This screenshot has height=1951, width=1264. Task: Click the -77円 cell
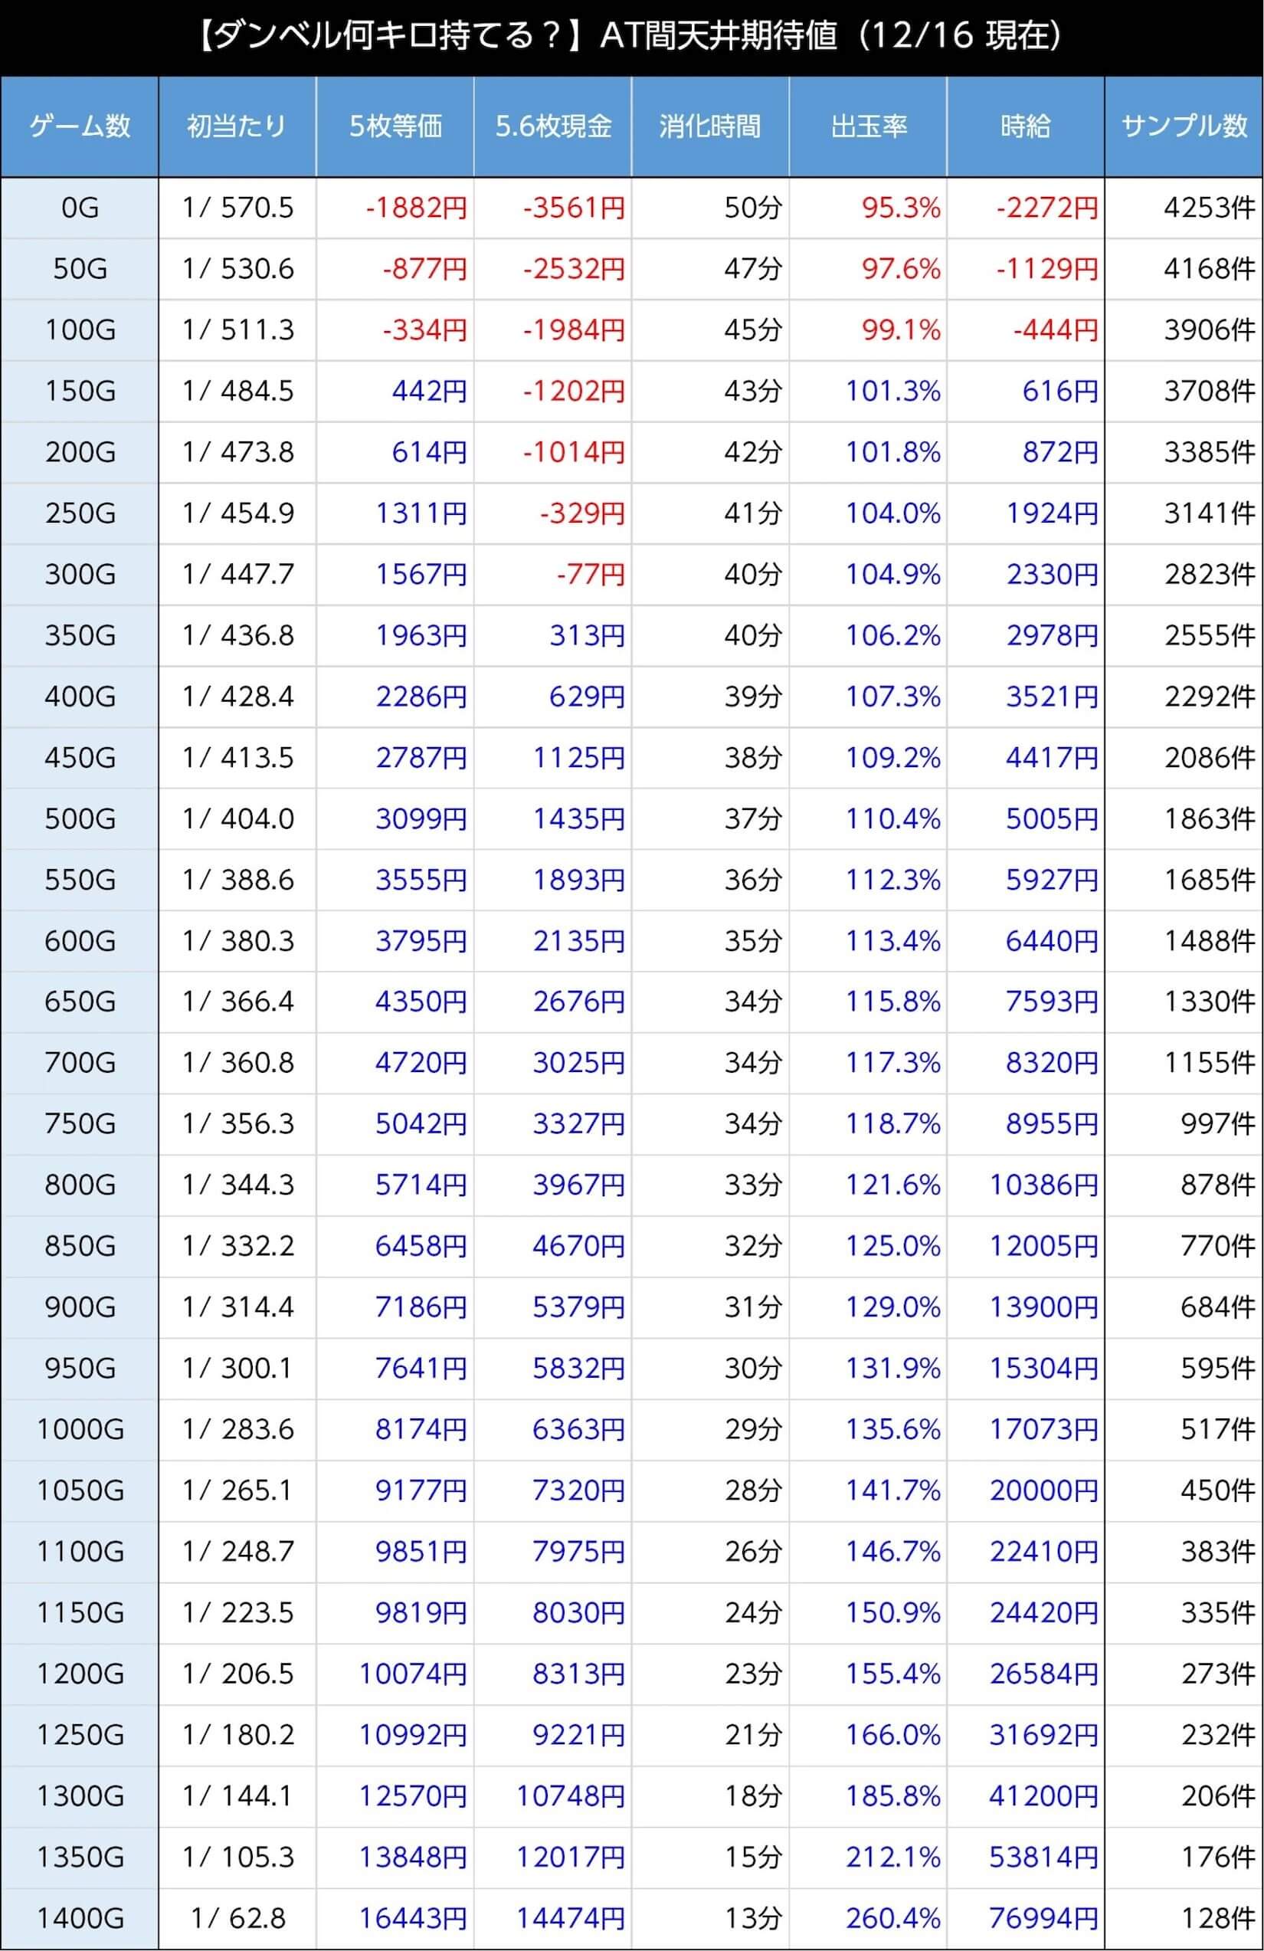tap(552, 575)
